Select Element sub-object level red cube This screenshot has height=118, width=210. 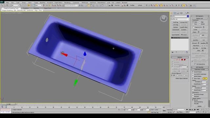(x=184, y=60)
